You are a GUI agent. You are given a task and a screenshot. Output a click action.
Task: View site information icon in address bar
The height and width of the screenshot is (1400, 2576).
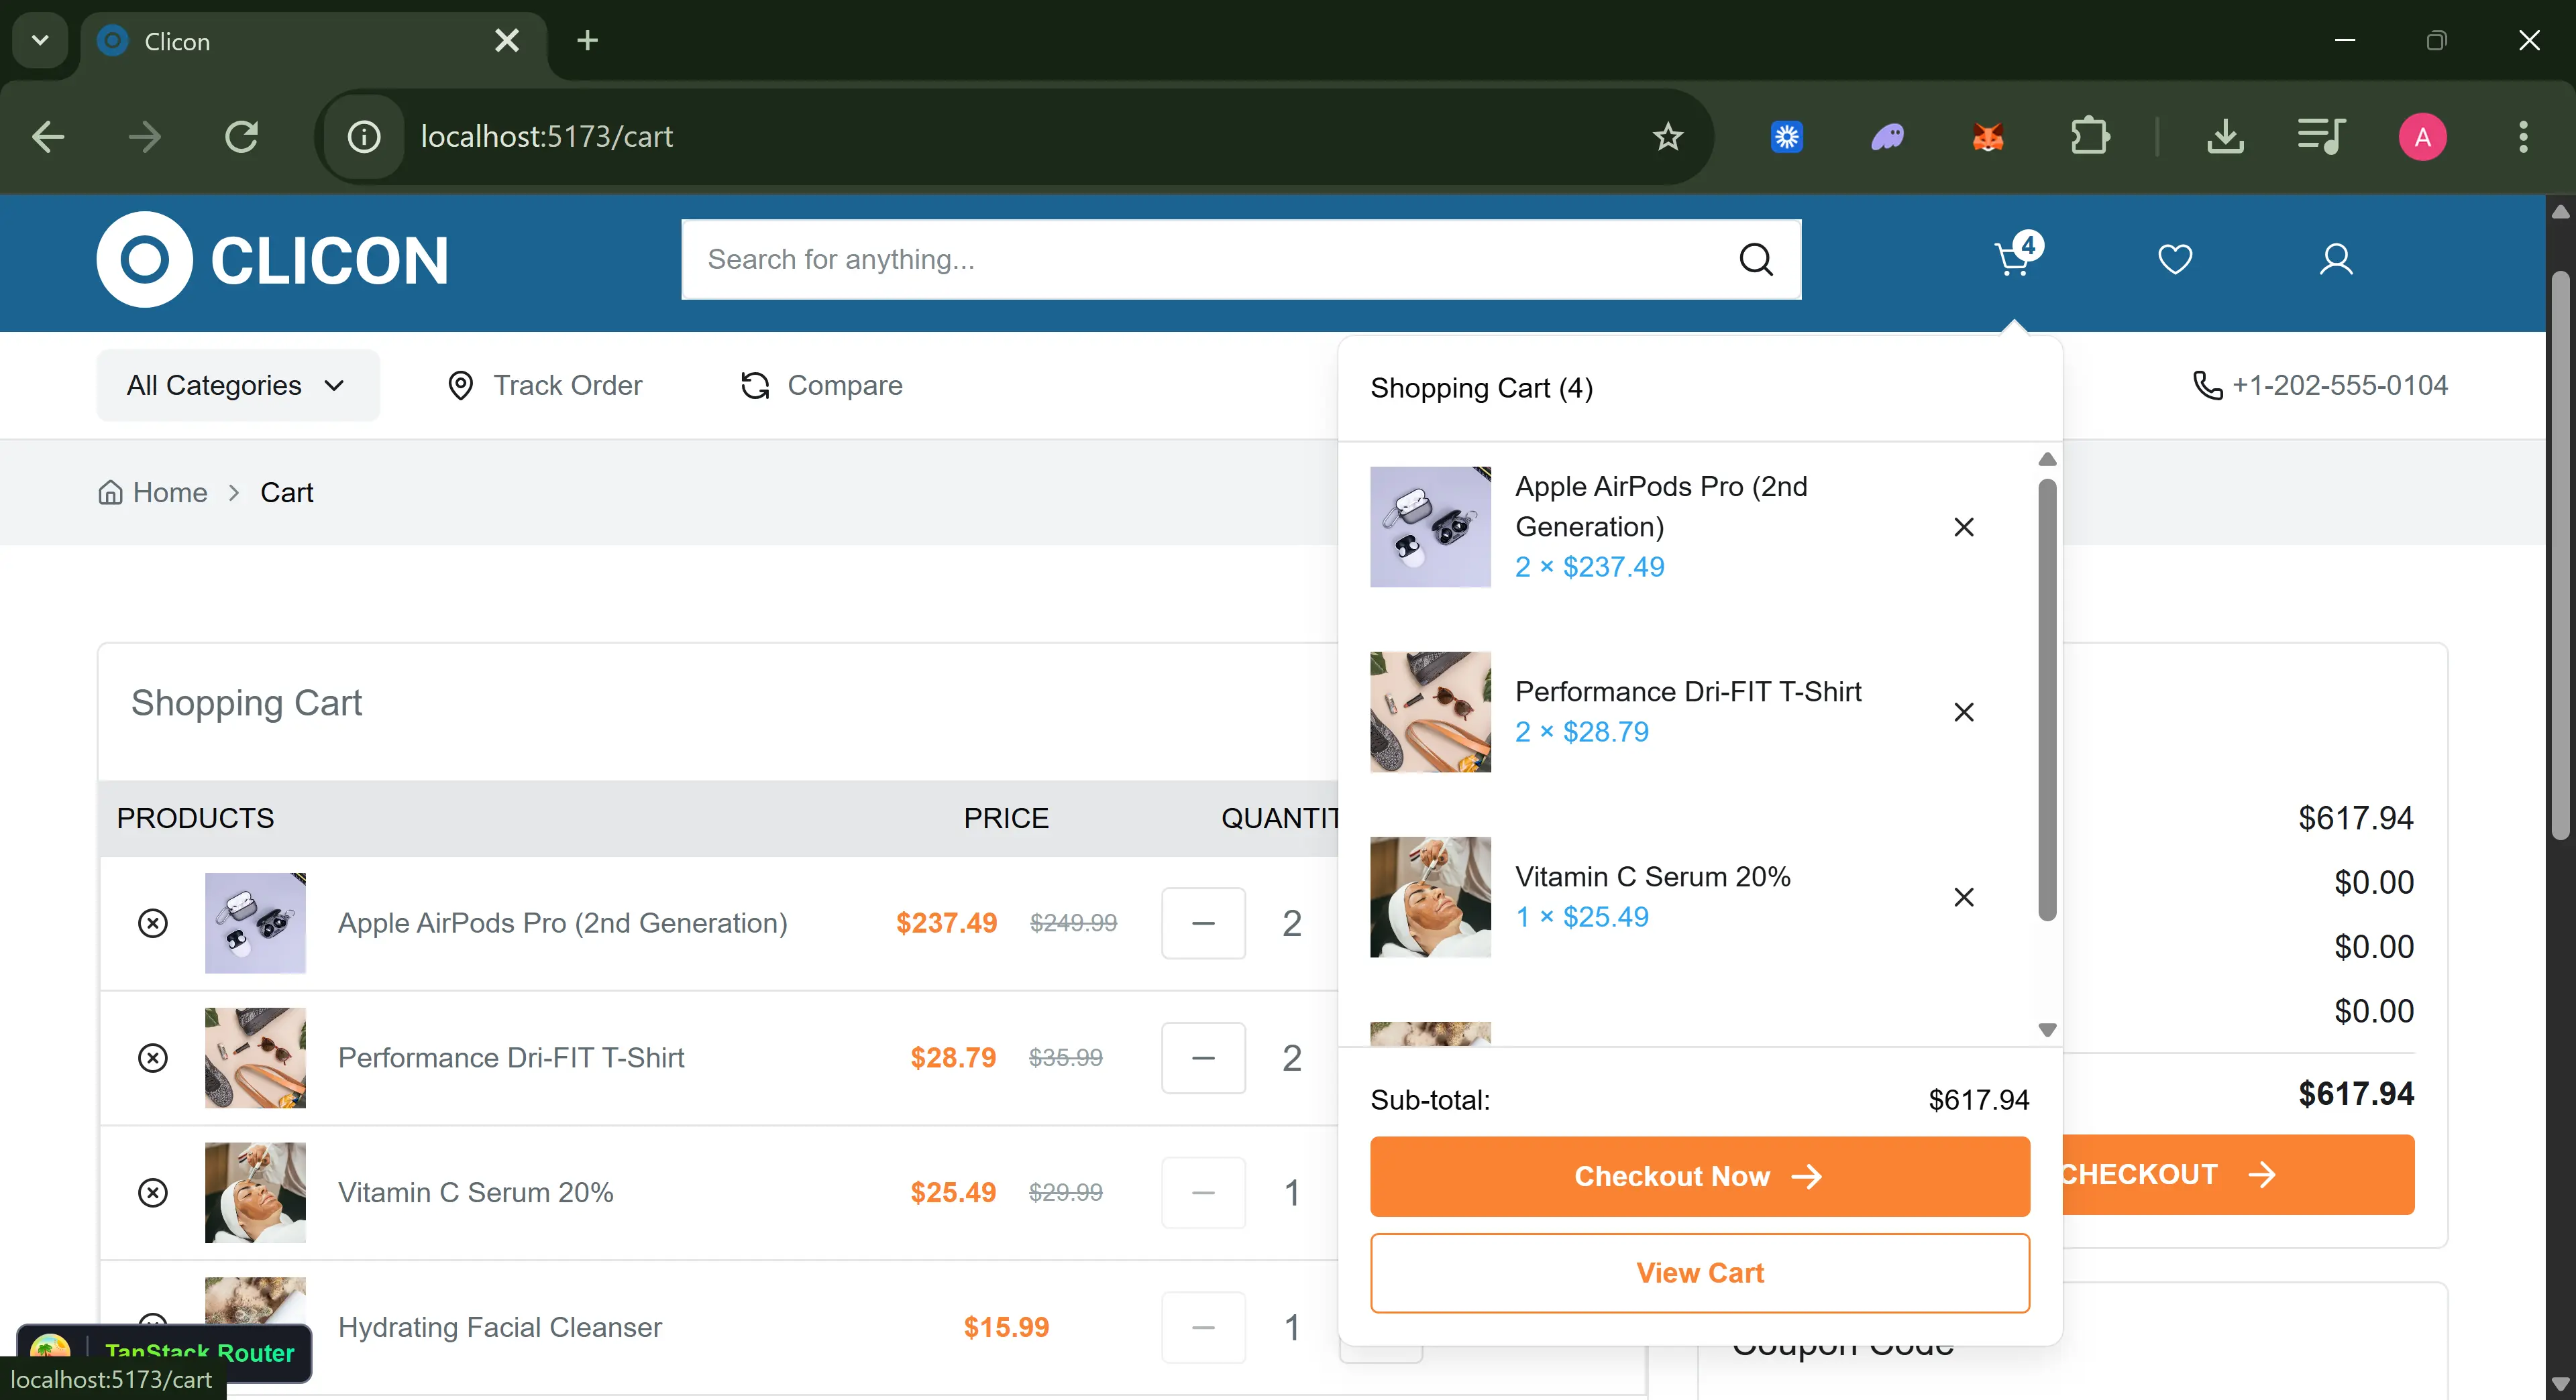364,136
